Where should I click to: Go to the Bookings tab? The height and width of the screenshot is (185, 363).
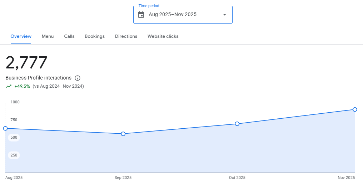pyautogui.click(x=95, y=36)
